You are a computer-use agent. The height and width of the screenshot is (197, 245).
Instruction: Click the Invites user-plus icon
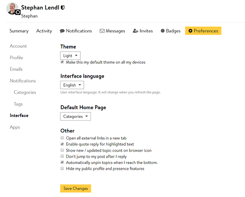click(136, 31)
